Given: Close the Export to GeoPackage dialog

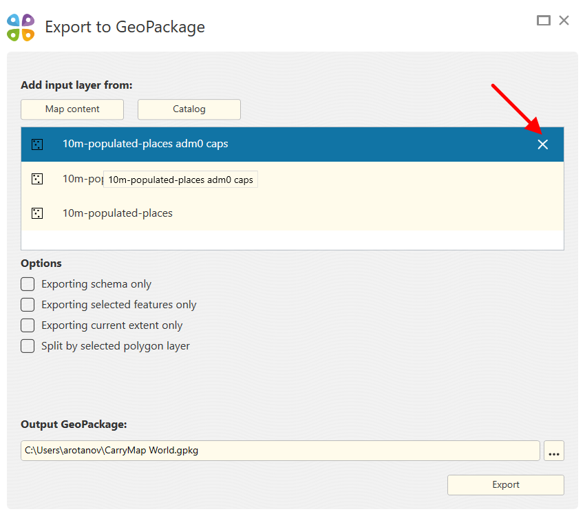Looking at the screenshot, I should 564,21.
